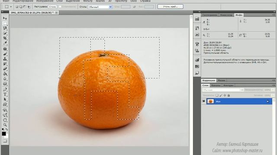Close the IMG_8704.CR2 document tab
Image resolution: width=277 pixels, height=155 pixels.
point(56,12)
